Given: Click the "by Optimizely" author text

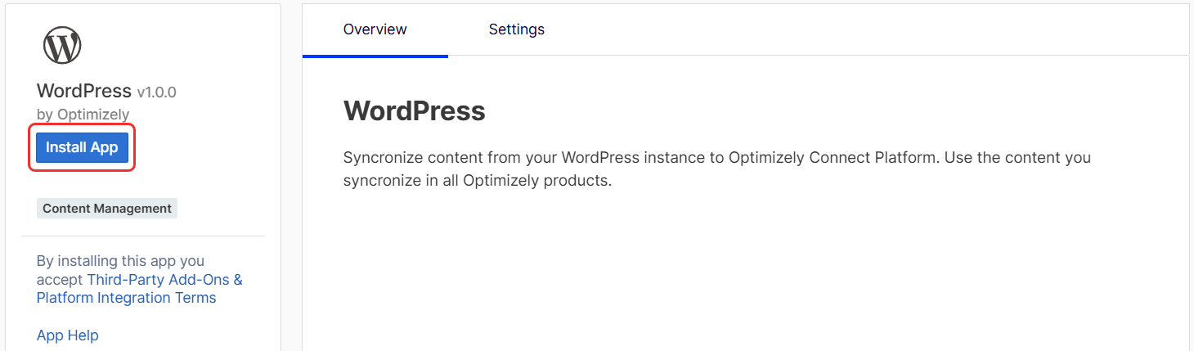Looking at the screenshot, I should pyautogui.click(x=83, y=115).
